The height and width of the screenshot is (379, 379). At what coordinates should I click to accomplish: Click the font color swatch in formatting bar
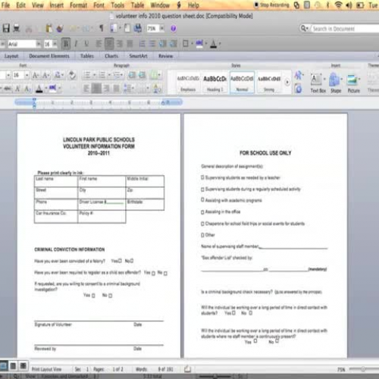pyautogui.click(x=214, y=44)
